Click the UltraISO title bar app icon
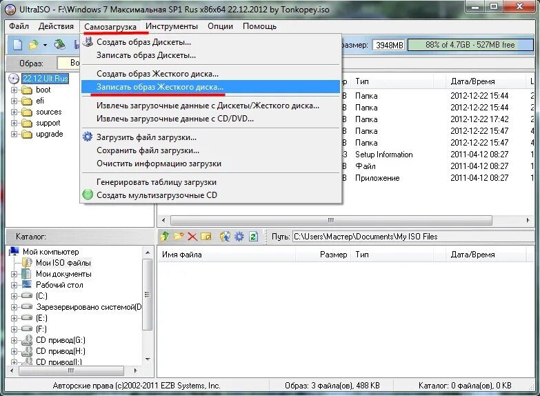 pos(10,9)
